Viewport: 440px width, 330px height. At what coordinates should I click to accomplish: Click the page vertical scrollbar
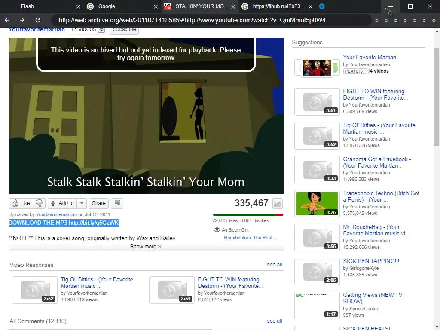(x=437, y=97)
